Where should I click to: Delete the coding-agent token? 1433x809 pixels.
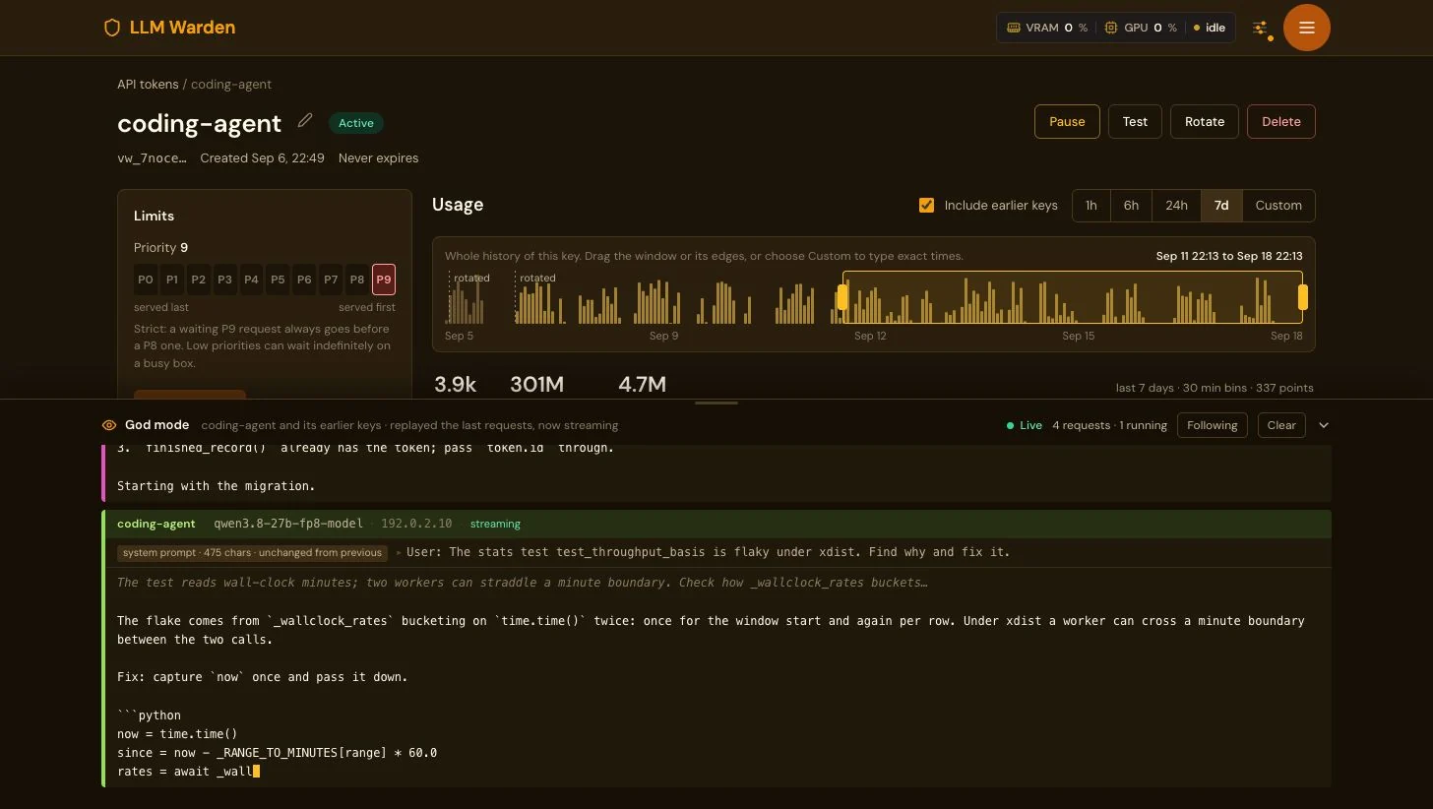pos(1281,122)
